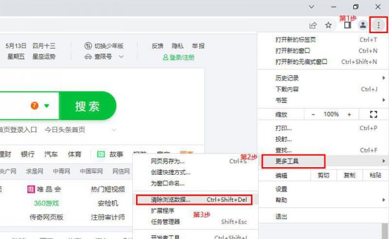
Task: Open horoscope fortune link
Action: coord(44,57)
